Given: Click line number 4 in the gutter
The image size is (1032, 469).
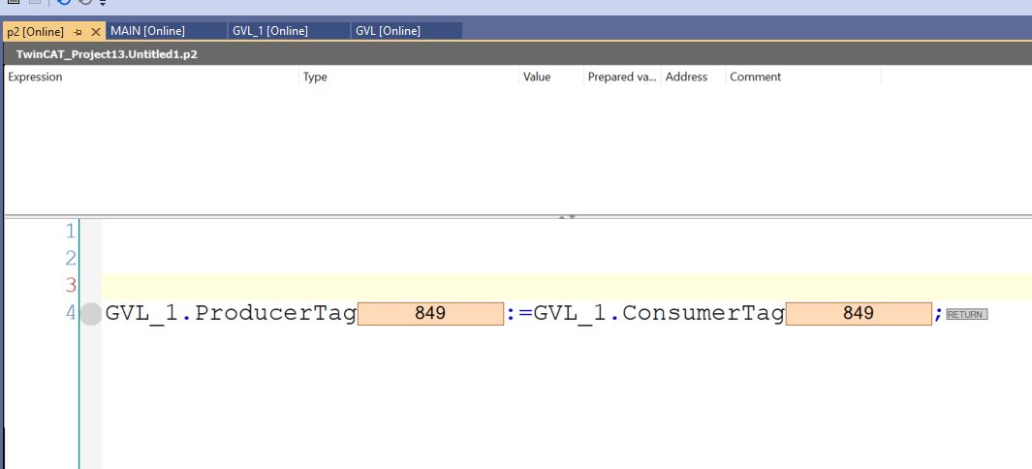Looking at the screenshot, I should [x=71, y=312].
